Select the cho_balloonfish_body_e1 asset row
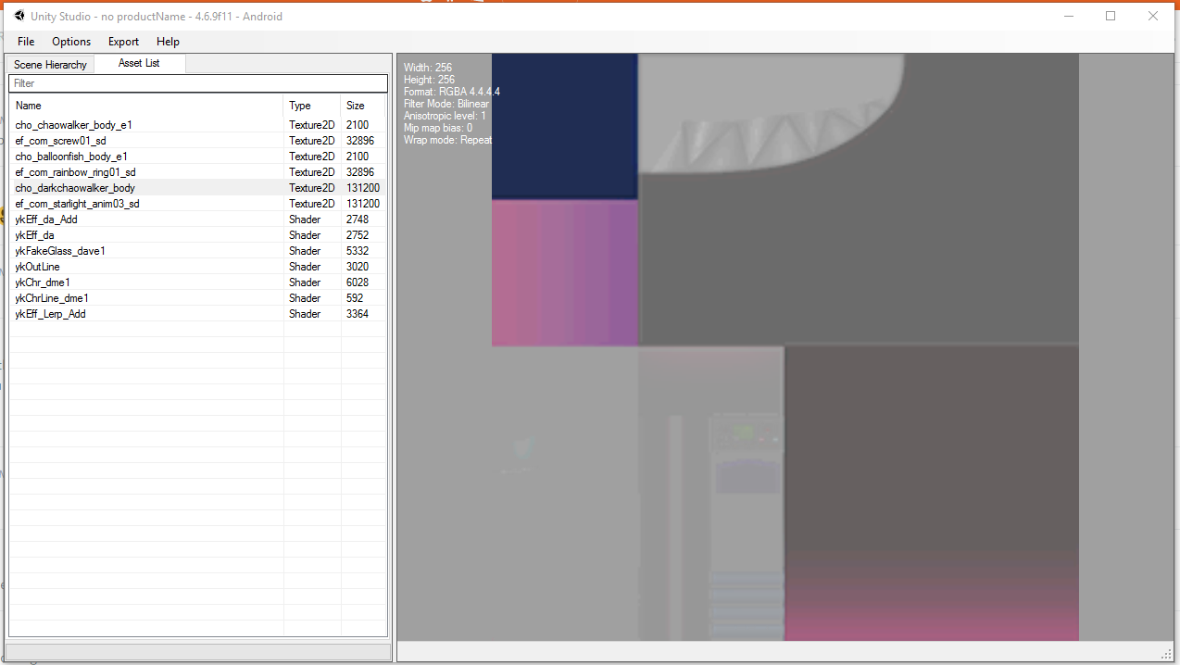This screenshot has width=1180, height=665. pyautogui.click(x=197, y=157)
